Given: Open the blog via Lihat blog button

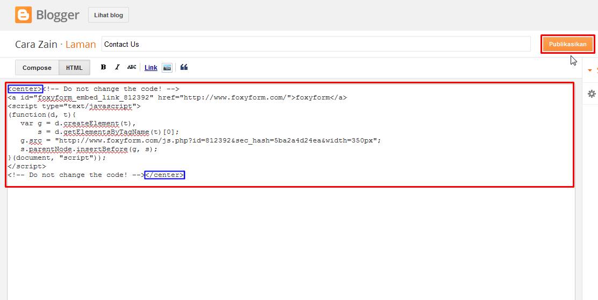Looking at the screenshot, I should pos(109,15).
